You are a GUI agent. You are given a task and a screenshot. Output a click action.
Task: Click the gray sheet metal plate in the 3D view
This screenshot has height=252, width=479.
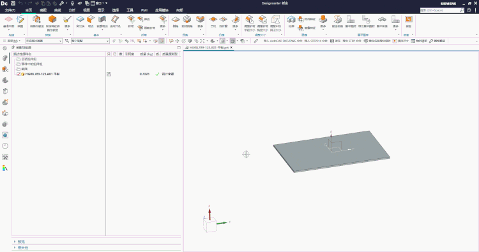(331, 151)
